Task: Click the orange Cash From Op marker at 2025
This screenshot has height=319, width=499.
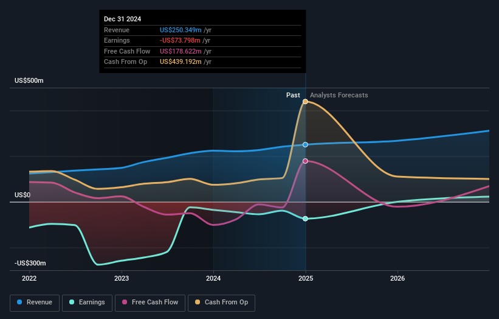Action: click(x=305, y=102)
